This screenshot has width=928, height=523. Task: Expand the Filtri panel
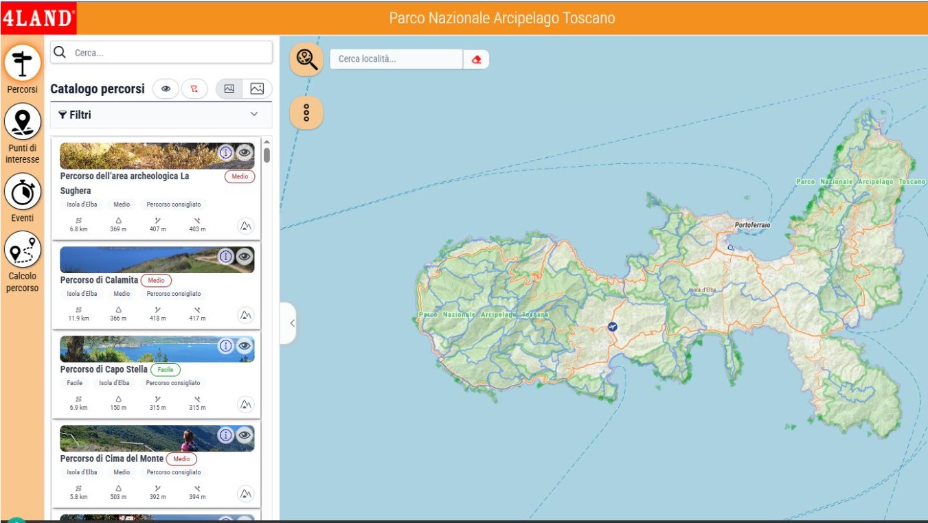[x=253, y=115]
